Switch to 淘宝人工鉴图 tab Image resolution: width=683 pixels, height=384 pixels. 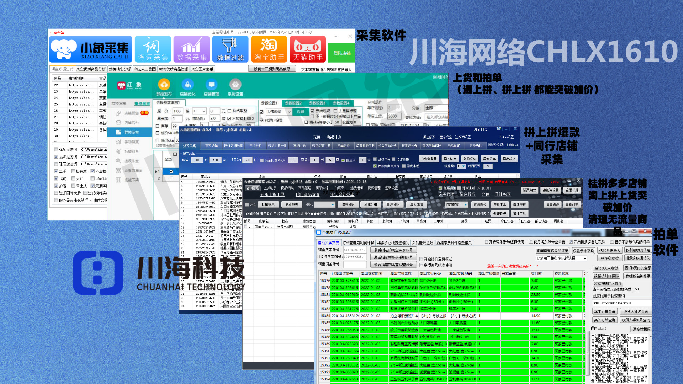pyautogui.click(x=145, y=69)
